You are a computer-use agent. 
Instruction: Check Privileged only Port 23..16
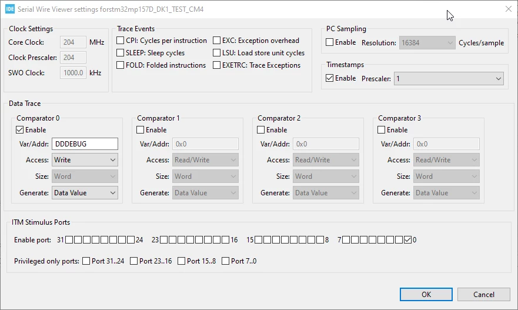coord(134,261)
